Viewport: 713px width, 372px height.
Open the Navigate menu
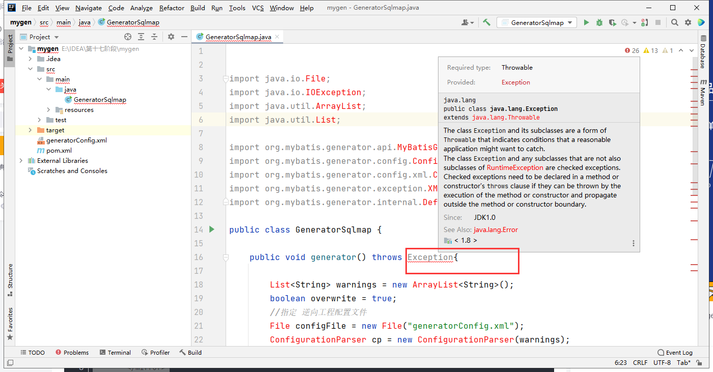(x=89, y=8)
